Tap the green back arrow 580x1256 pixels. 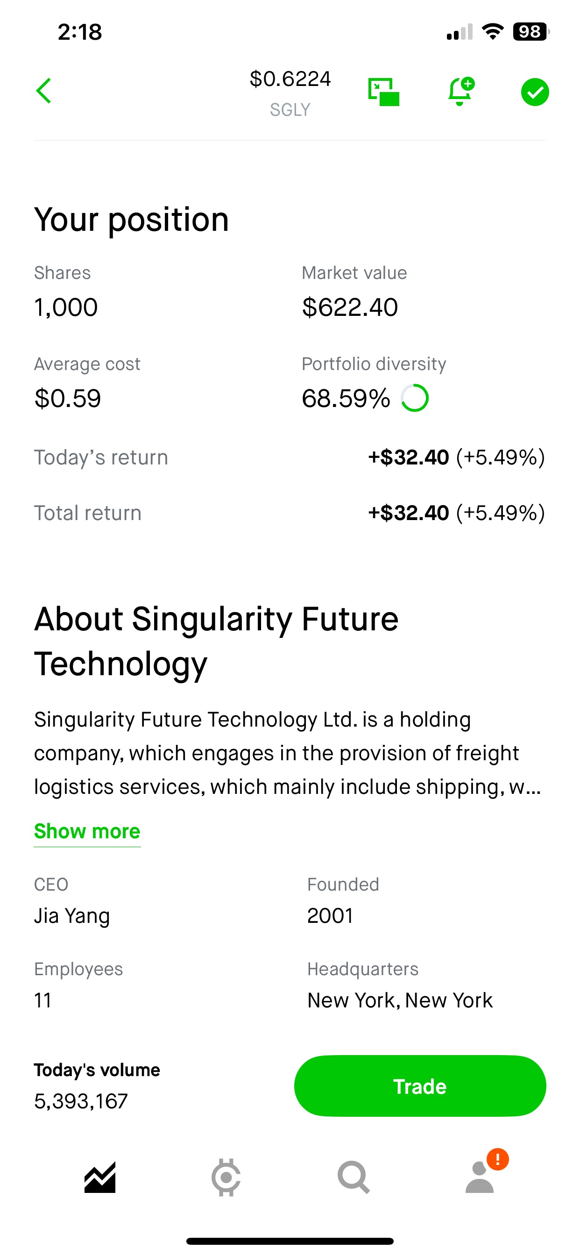pos(44,91)
